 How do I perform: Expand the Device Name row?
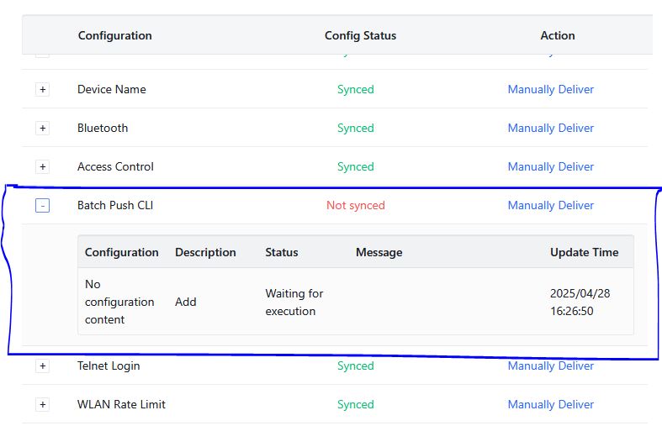42,89
